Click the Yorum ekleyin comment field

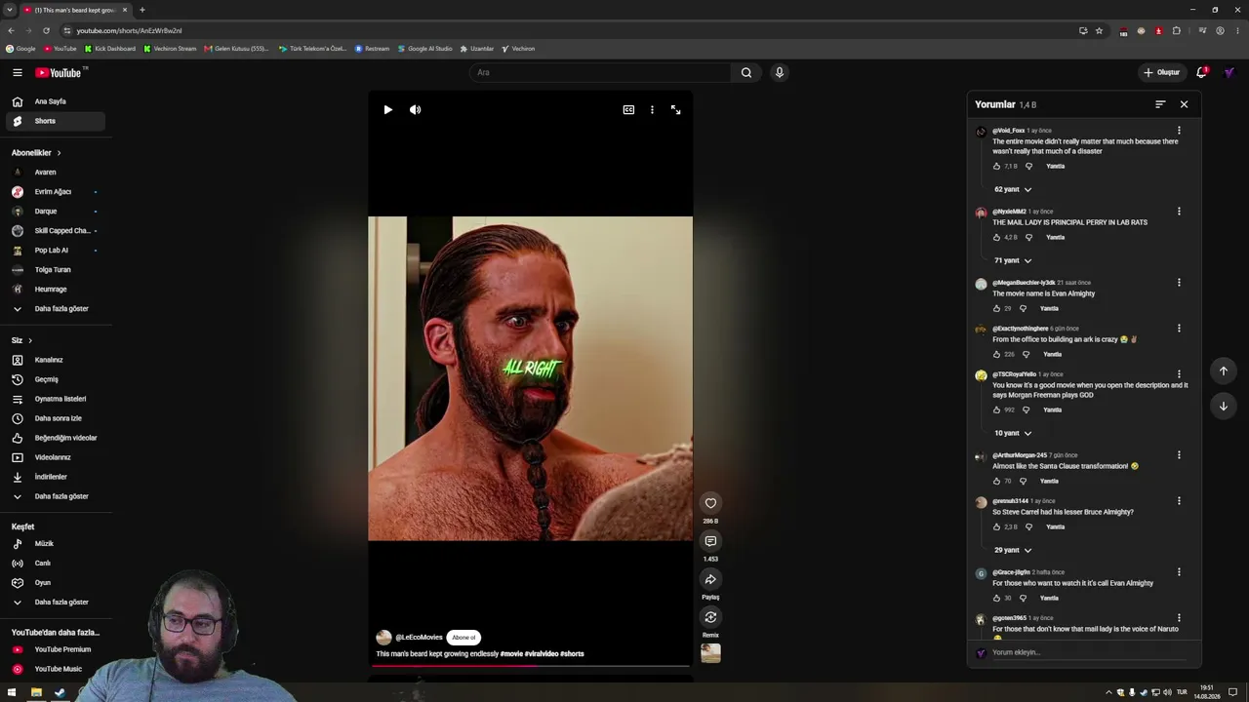1091,652
